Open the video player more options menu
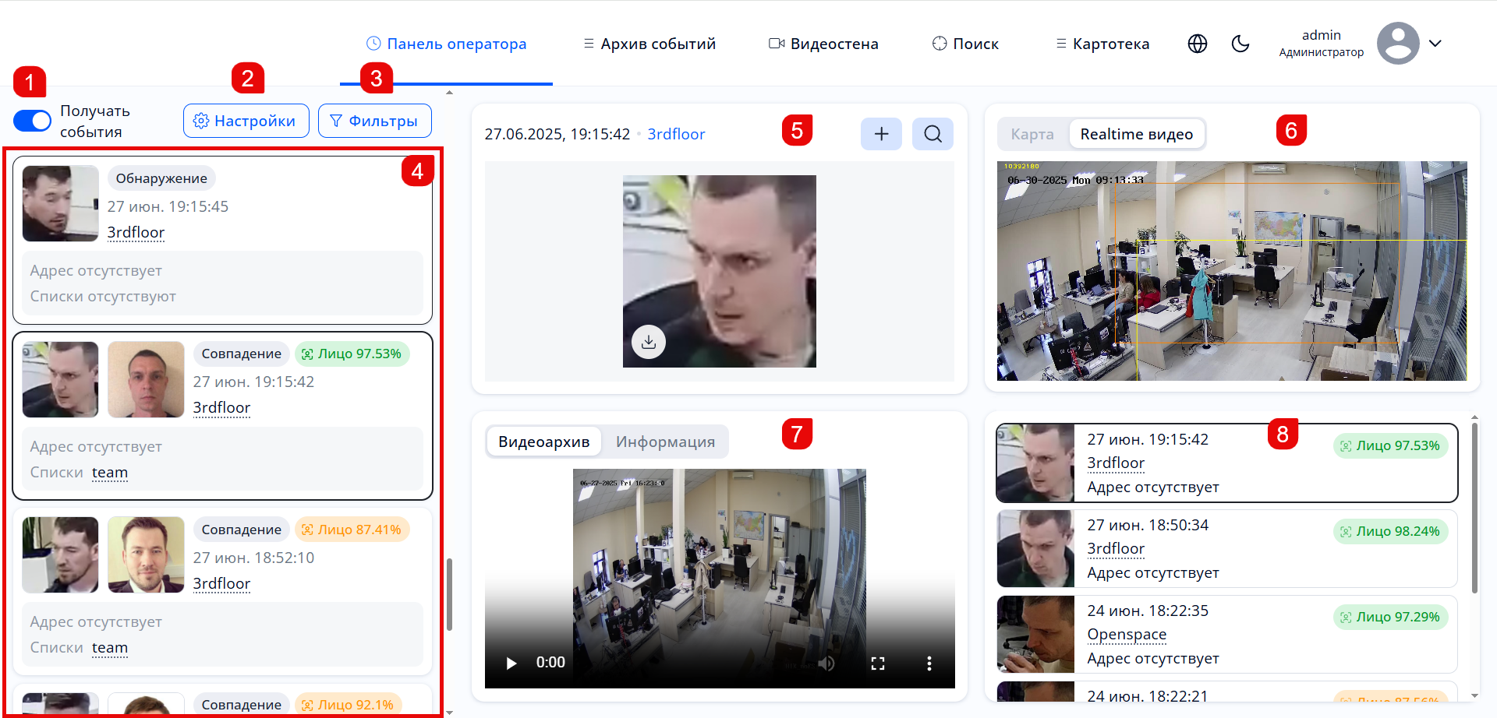 [929, 663]
